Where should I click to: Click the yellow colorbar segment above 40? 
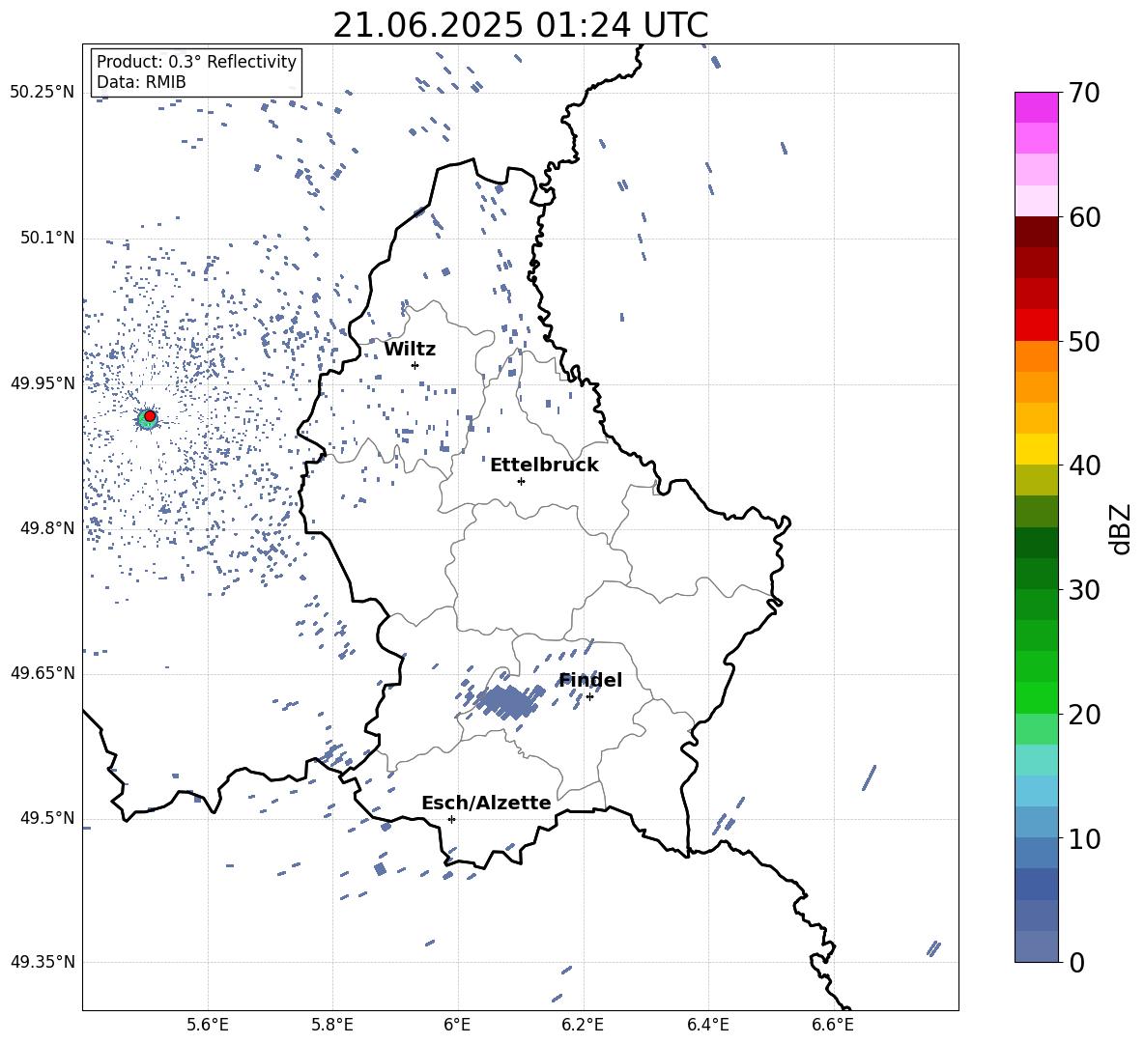click(x=1036, y=449)
